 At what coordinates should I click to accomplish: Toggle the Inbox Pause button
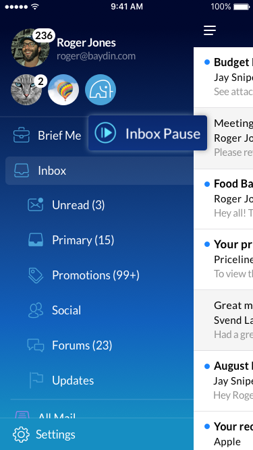[148, 133]
